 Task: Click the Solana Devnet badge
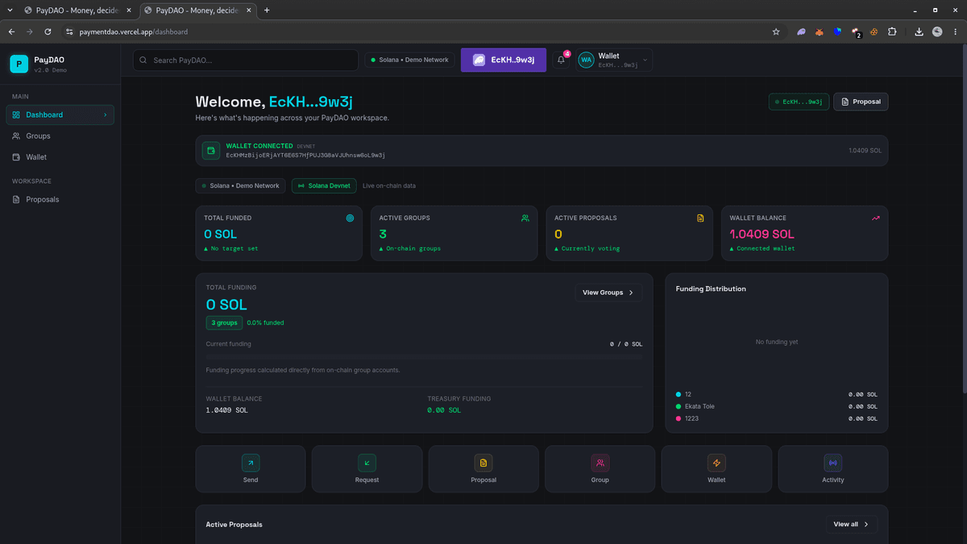(x=324, y=185)
